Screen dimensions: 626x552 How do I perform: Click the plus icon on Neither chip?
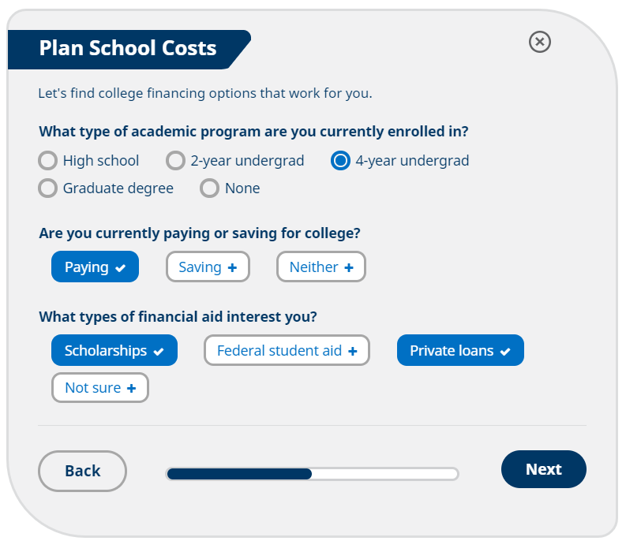coord(349,267)
